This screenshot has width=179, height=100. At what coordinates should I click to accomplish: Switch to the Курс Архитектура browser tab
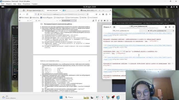(x=35, y=10)
